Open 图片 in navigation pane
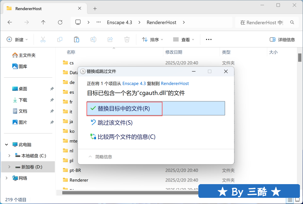Image resolution: width=303 pixels, height=204 pixels. point(20,122)
